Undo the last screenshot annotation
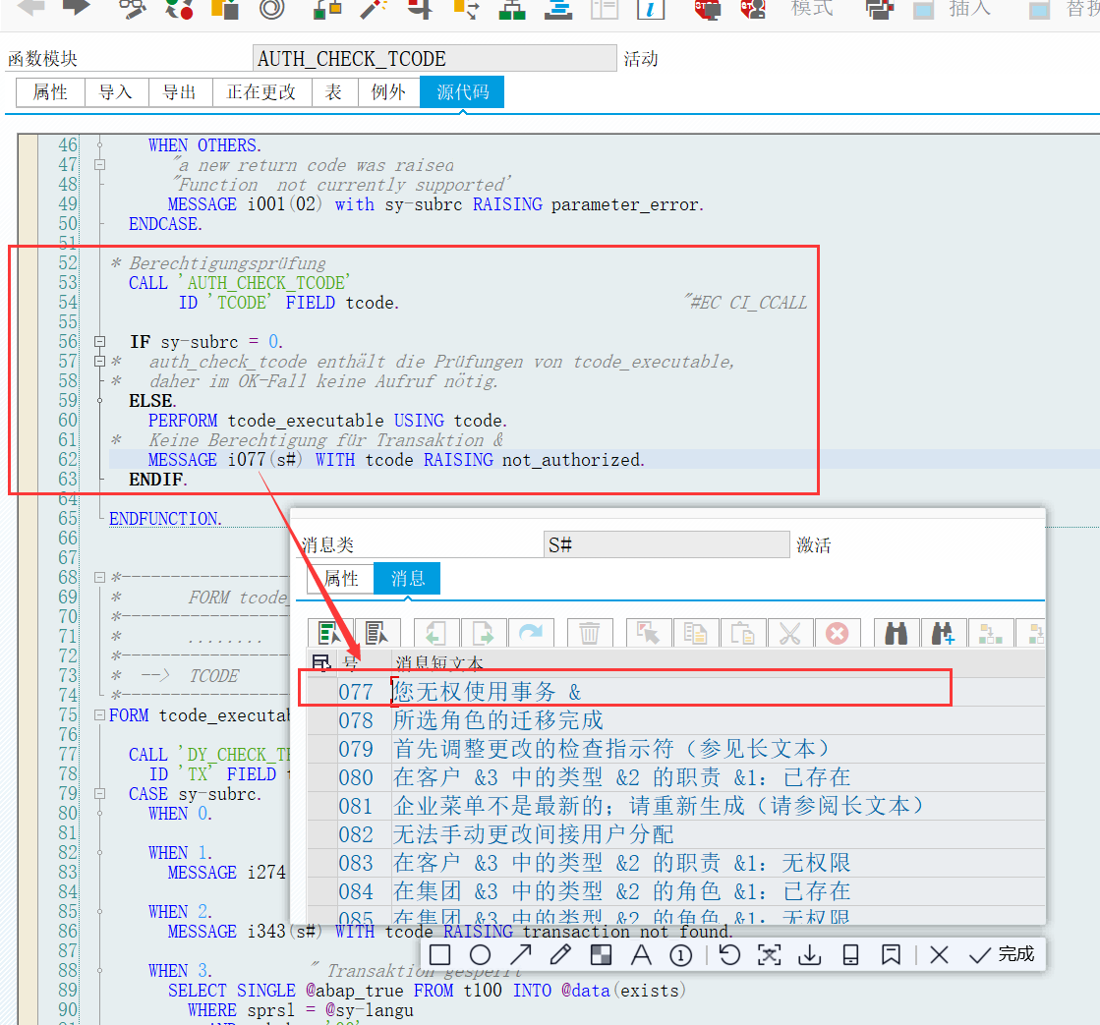This screenshot has width=1100, height=1025. [x=728, y=954]
